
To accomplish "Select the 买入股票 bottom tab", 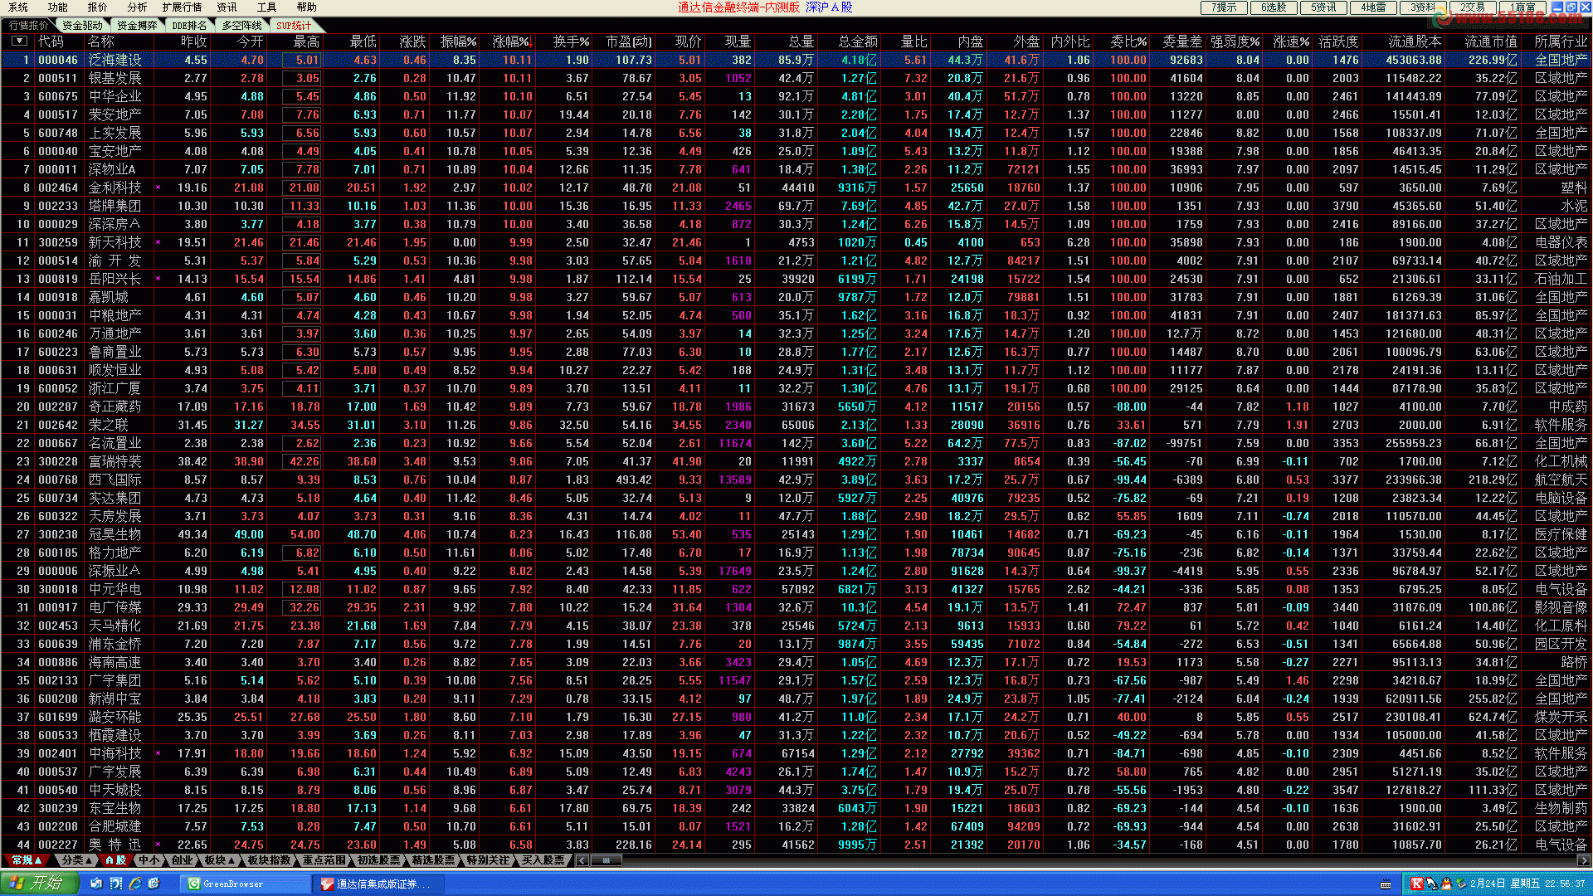I will pyautogui.click(x=543, y=860).
